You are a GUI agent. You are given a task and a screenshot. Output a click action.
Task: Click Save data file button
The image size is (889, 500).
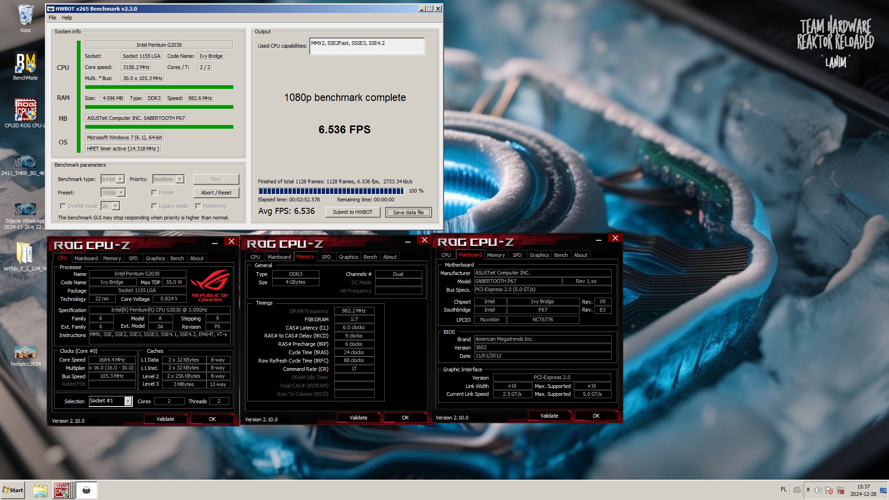408,212
